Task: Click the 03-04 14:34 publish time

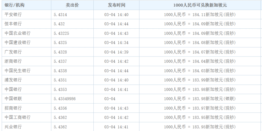Action: point(117,43)
